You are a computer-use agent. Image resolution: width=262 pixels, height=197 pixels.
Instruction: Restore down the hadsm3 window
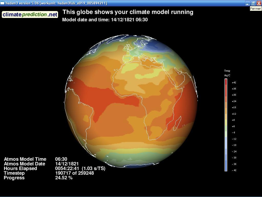(x=253, y=3)
